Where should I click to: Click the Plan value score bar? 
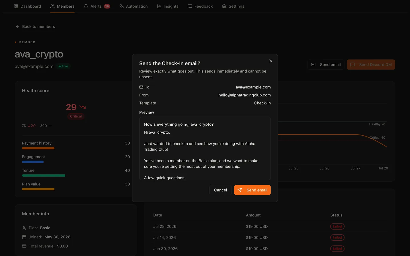tap(38, 189)
